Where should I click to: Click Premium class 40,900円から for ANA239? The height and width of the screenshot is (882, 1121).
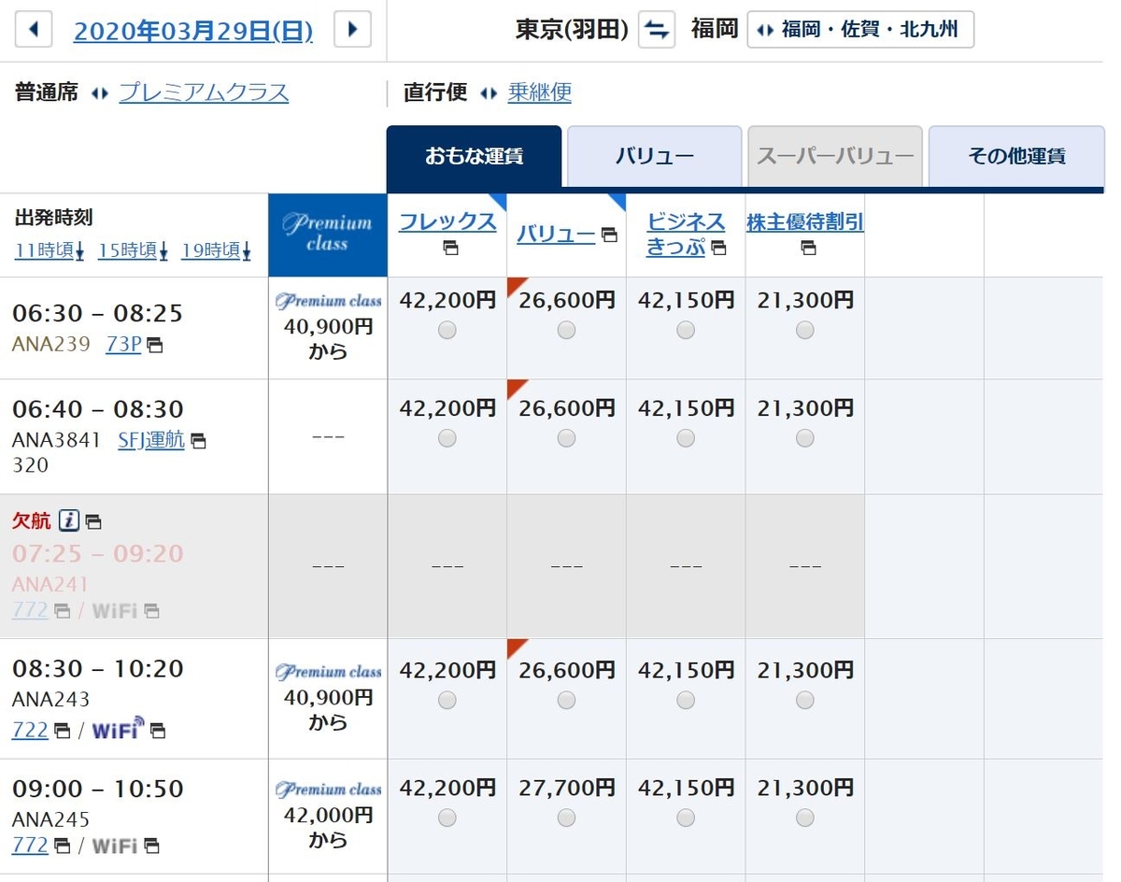(328, 327)
